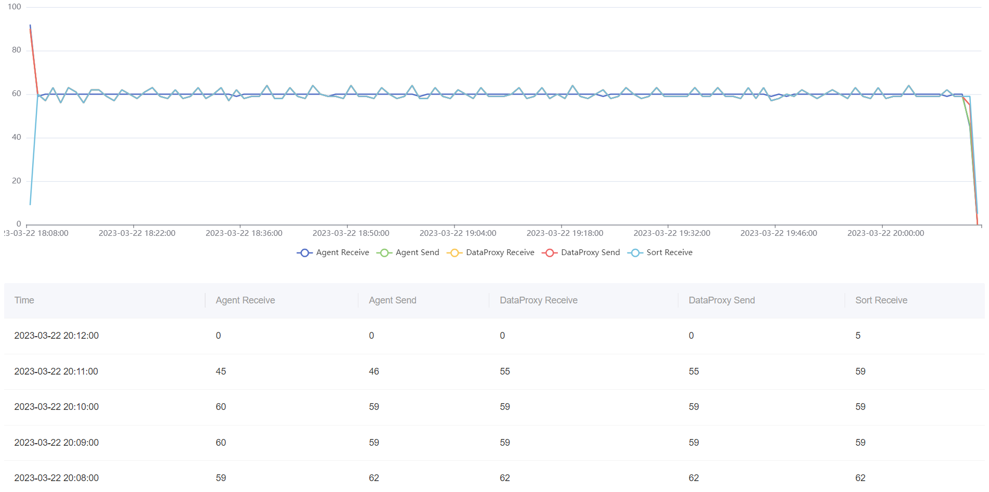989x492 pixels.
Task: Sort by Agent Receive column header
Action: (x=245, y=300)
